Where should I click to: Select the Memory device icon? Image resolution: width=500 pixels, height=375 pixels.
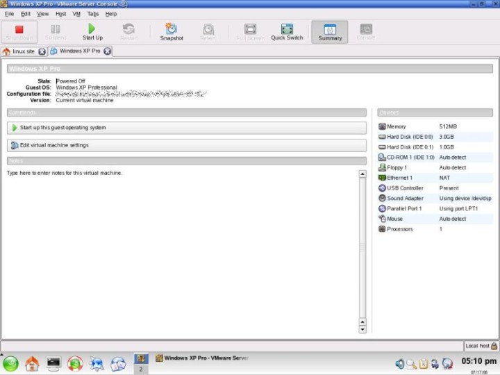click(382, 126)
